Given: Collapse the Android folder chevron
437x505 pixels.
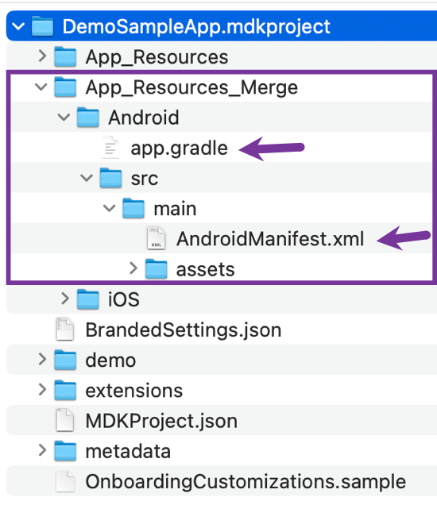Looking at the screenshot, I should click(x=64, y=118).
